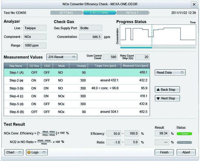
Task: Click the Test No:123456 label
Action: (15, 13)
